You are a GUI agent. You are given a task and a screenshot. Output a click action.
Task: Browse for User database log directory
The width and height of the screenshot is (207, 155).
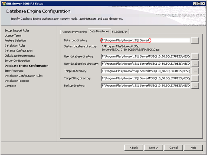pyautogui.click(x=195, y=64)
